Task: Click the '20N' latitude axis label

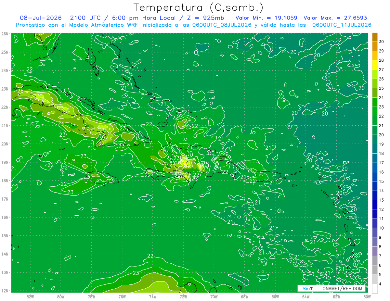Action: point(5,144)
